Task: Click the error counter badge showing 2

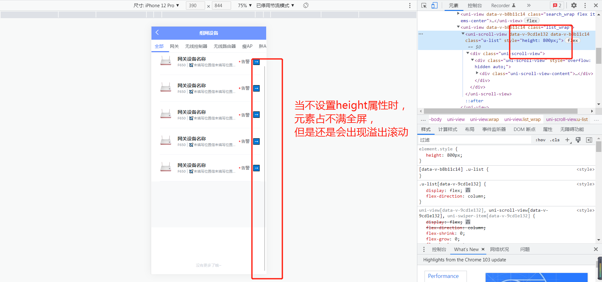Action: pos(557,5)
